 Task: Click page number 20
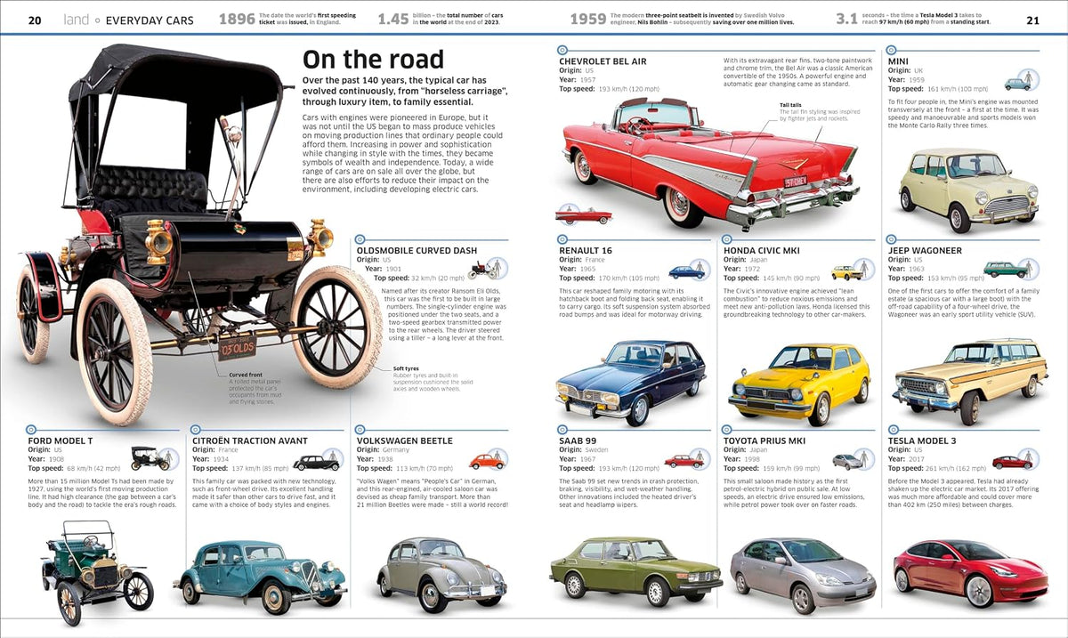click(36, 20)
